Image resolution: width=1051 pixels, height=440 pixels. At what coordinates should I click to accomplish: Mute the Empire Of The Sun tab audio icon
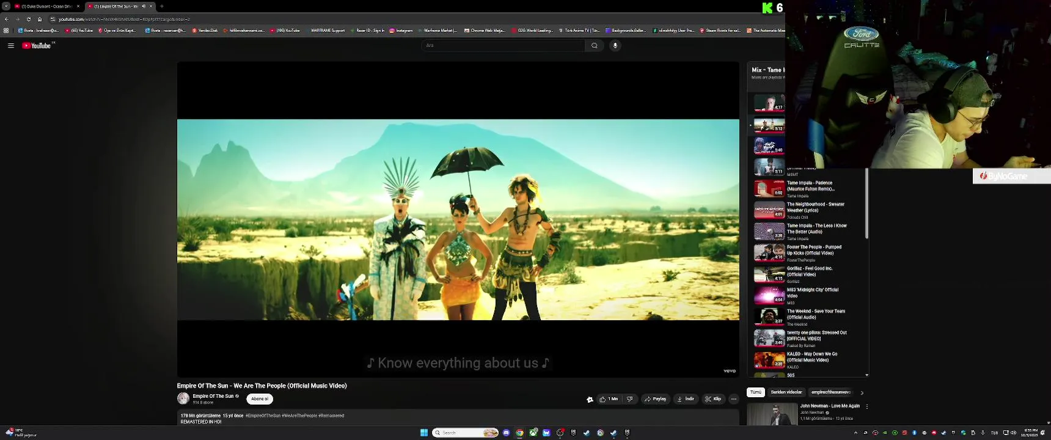pos(144,6)
